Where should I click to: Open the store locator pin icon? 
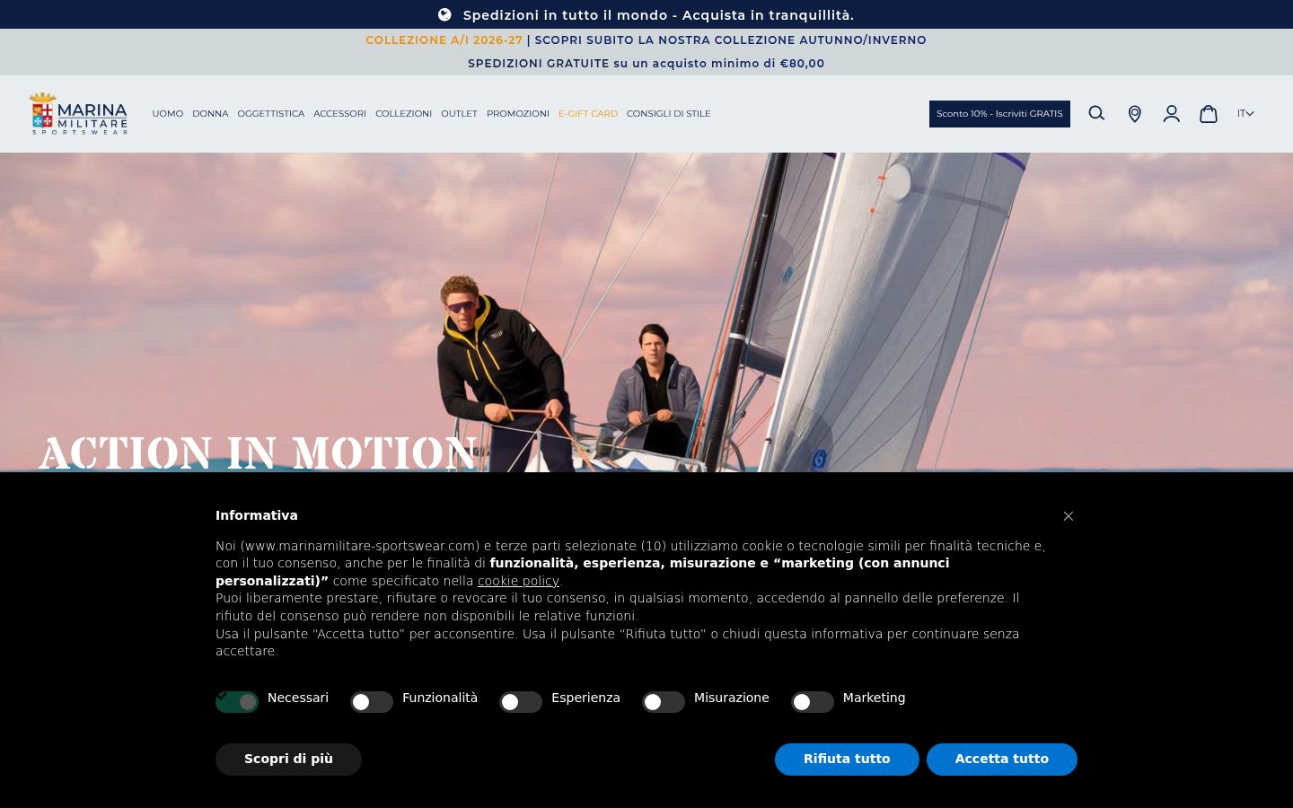click(1135, 114)
